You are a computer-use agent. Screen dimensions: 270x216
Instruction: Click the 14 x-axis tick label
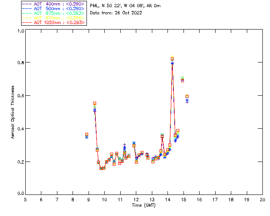coord(168,200)
